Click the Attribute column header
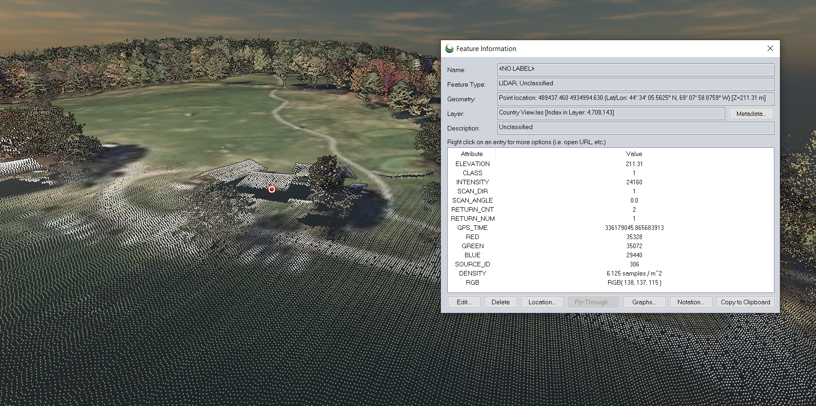The width and height of the screenshot is (816, 406). click(472, 154)
